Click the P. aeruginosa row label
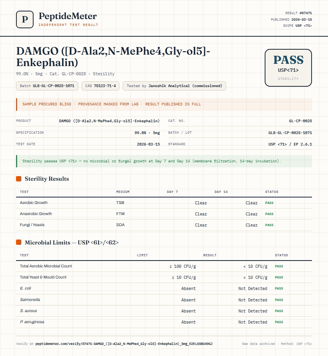 pyautogui.click(x=32, y=322)
